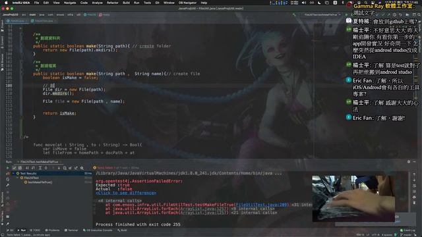This screenshot has height=237, width=422.
Task: Open the Problems tool window tab
Action: pyautogui.click(x=53, y=230)
